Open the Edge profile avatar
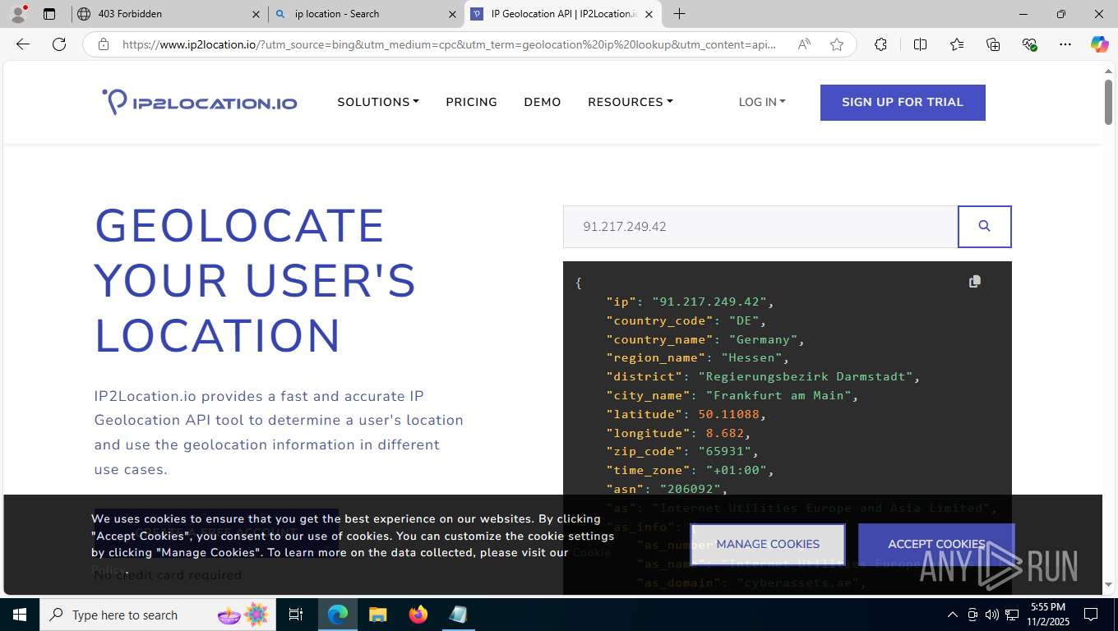This screenshot has height=631, width=1118. click(x=18, y=14)
